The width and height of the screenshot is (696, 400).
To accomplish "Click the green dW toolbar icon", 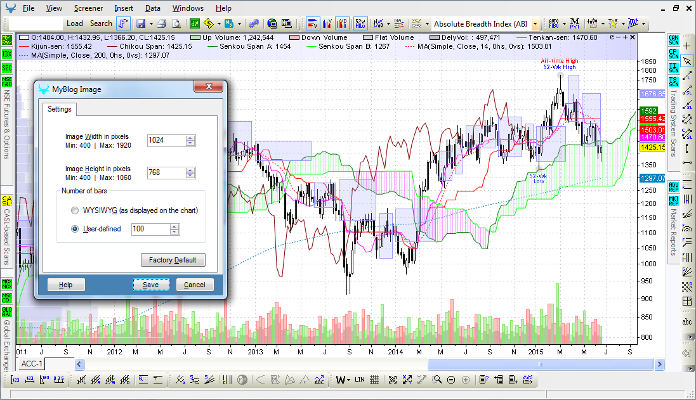I will pyautogui.click(x=194, y=23).
